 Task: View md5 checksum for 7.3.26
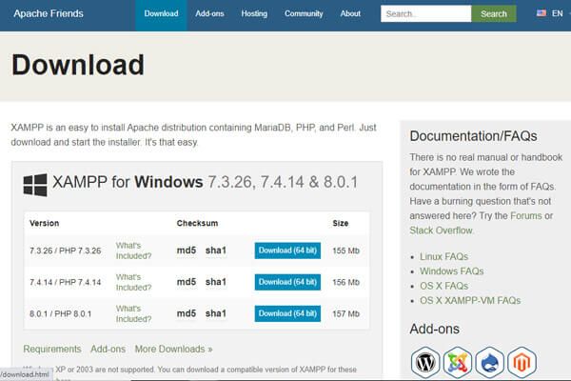(187, 251)
